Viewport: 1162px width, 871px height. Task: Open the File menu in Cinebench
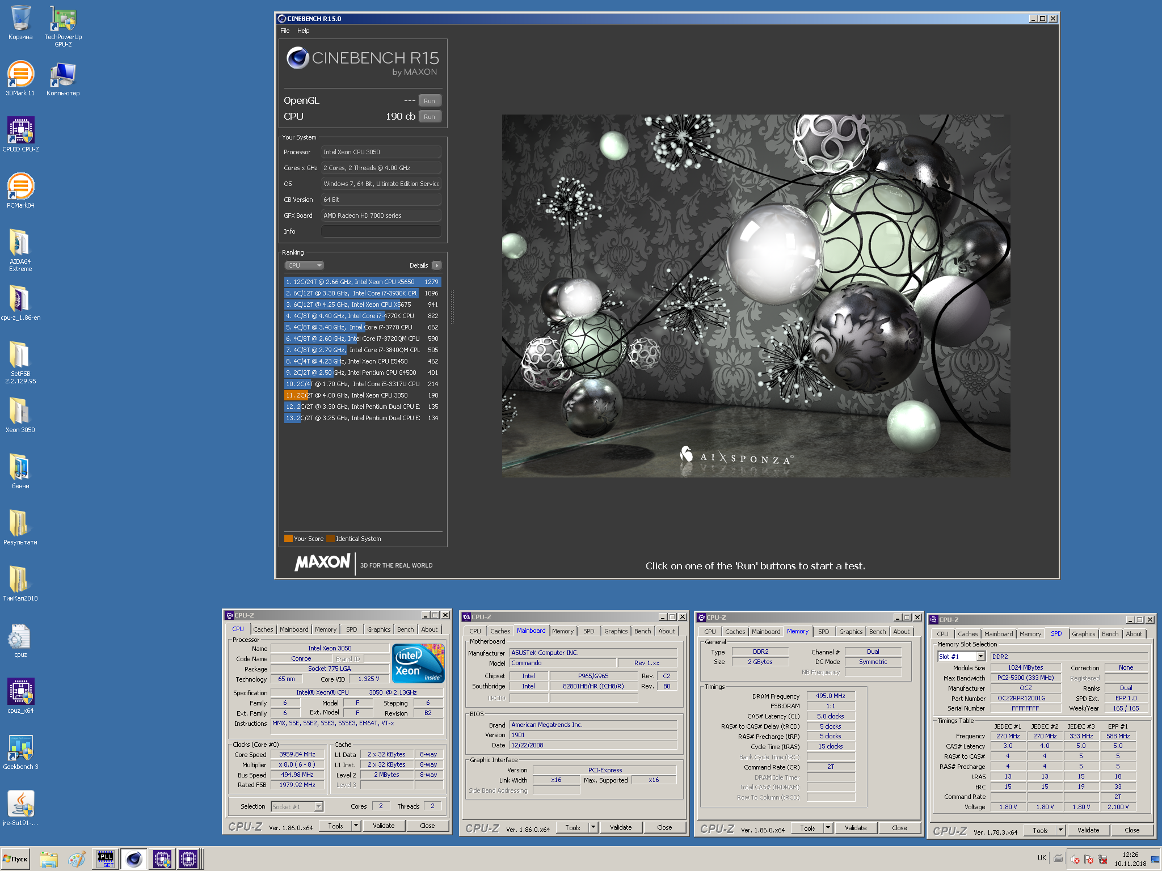(285, 31)
